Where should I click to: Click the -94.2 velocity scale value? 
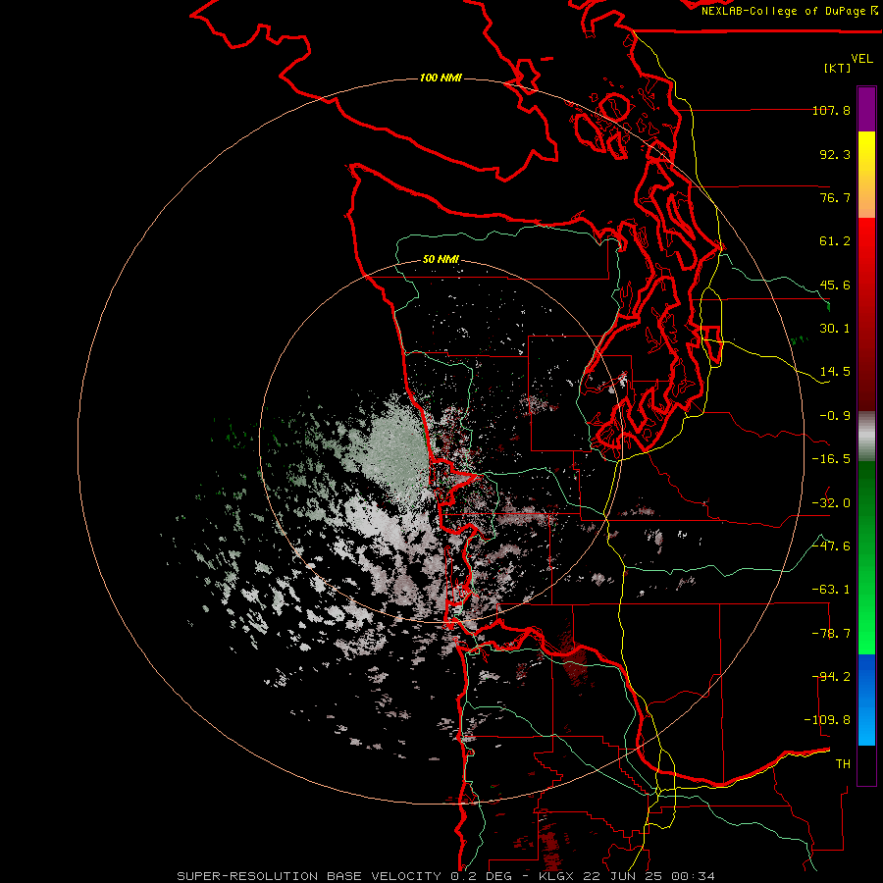(831, 677)
